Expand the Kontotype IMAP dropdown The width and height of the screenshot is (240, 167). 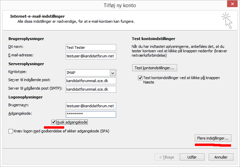(113, 73)
